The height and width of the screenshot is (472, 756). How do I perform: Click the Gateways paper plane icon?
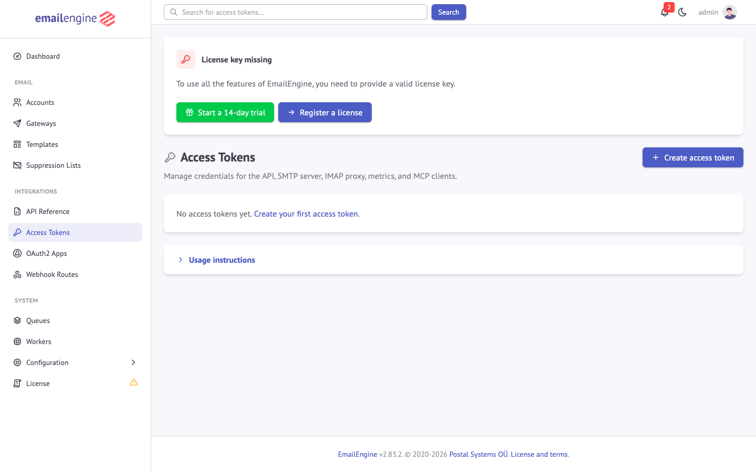(17, 123)
